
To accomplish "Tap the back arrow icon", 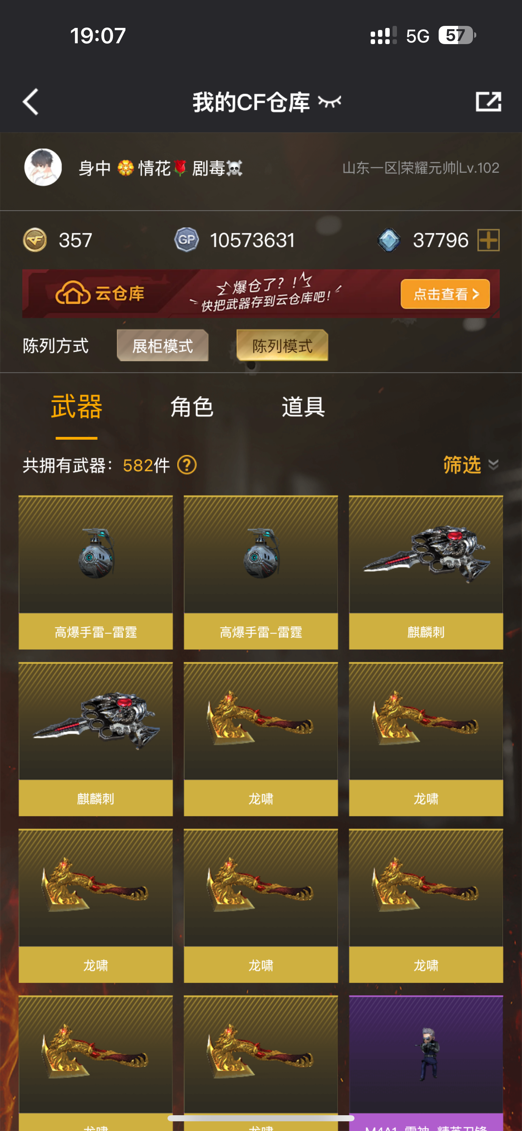I will click(31, 102).
